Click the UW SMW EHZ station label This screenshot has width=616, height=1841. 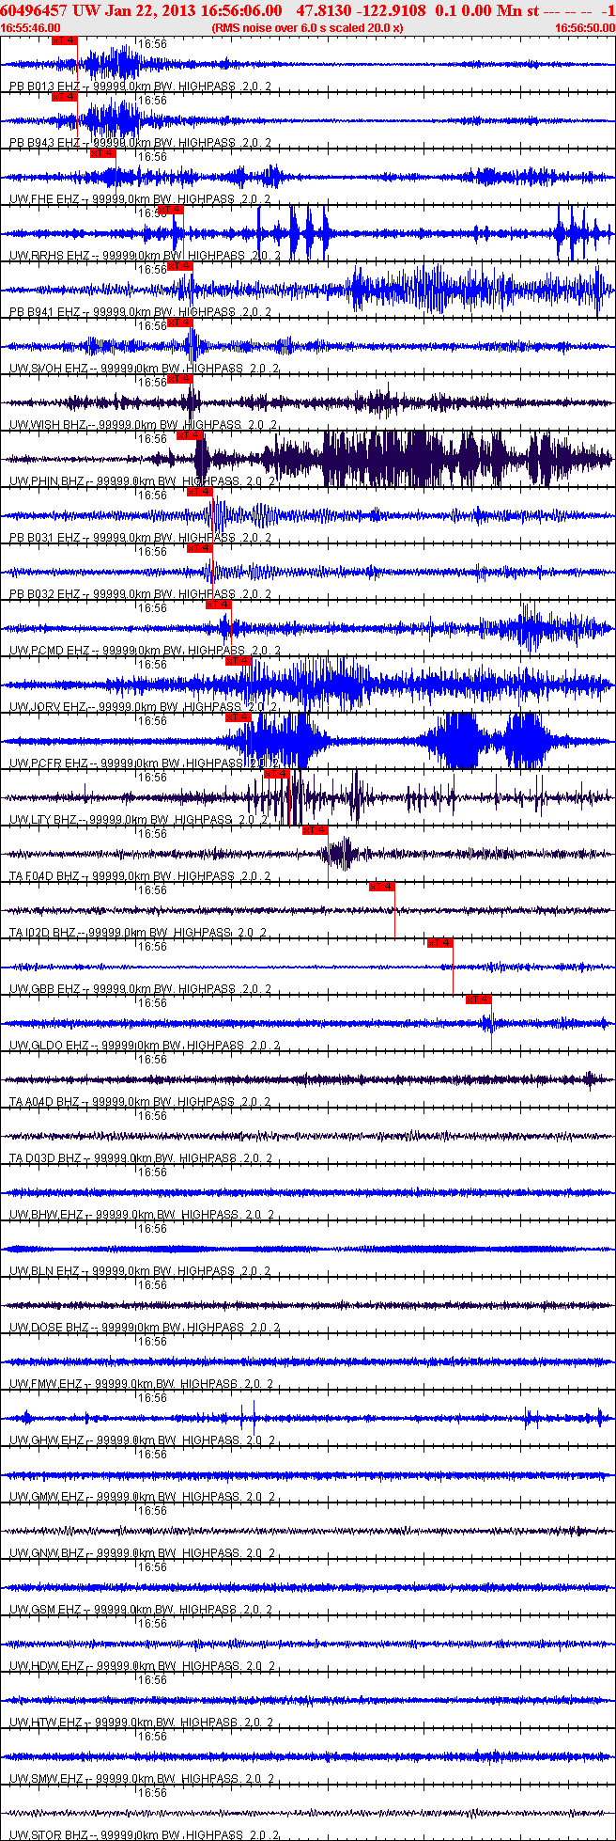coord(46,1779)
